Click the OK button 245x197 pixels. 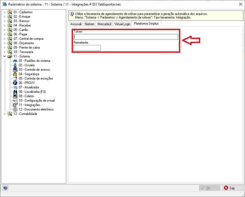coord(210,188)
